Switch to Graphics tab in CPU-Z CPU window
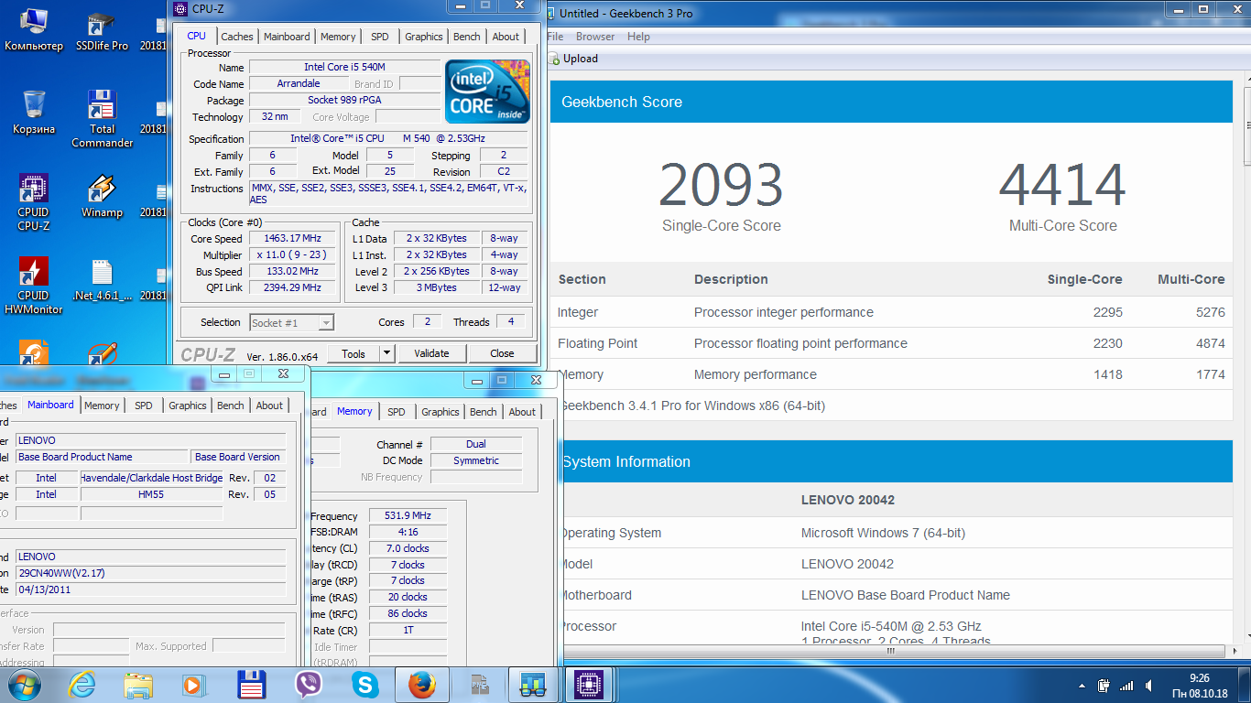This screenshot has height=703, width=1251. pyautogui.click(x=424, y=37)
